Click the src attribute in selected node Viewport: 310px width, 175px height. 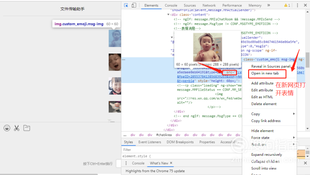pyautogui.click(x=229, y=72)
